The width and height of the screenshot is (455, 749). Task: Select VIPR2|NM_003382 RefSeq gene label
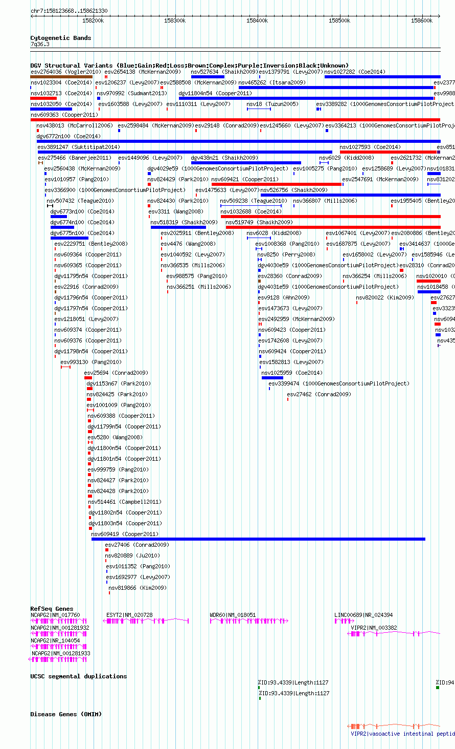tap(374, 627)
